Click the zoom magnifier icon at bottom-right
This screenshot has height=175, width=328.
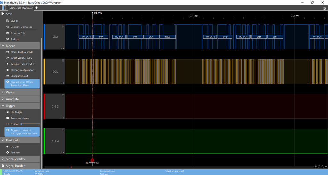(x=323, y=166)
